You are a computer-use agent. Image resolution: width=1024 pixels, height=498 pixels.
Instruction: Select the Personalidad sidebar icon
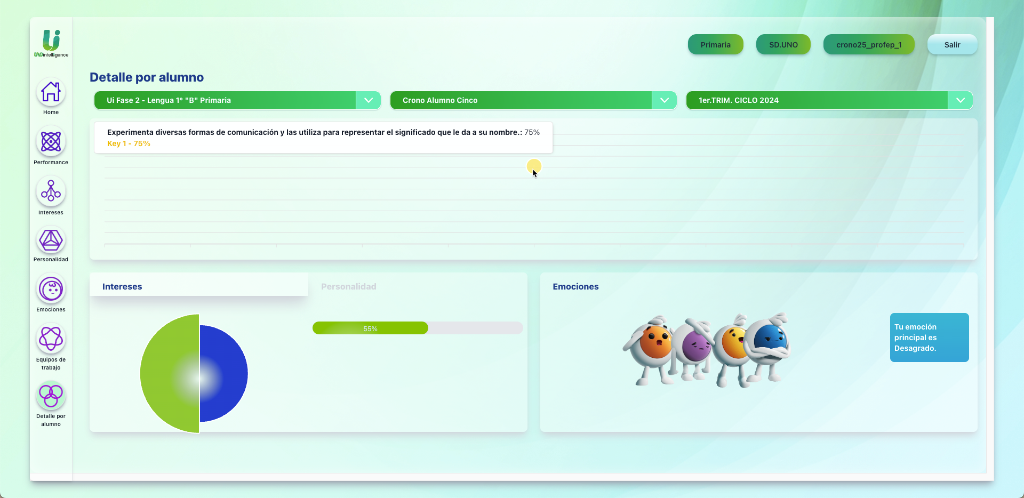pos(51,240)
